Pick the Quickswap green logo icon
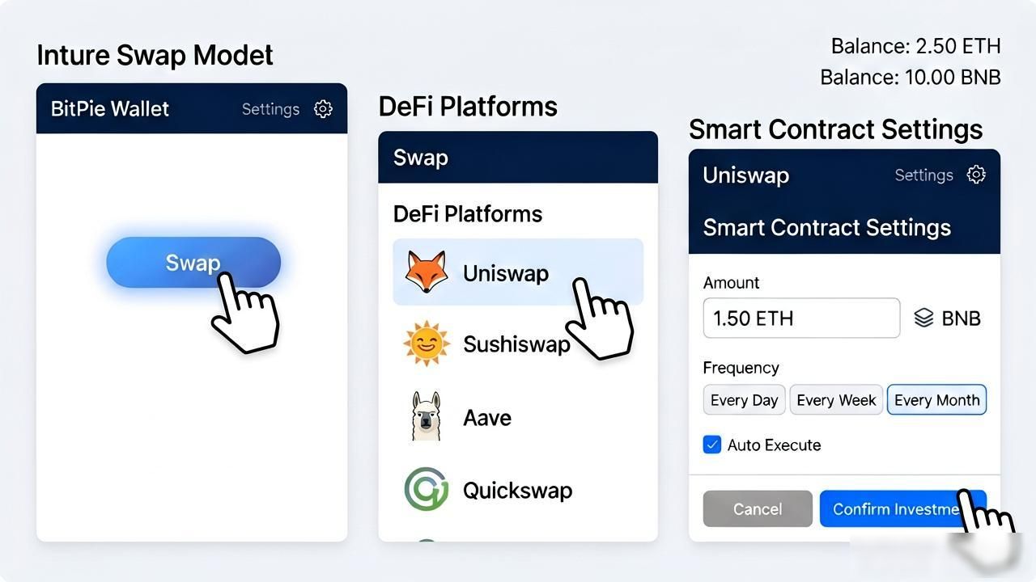This screenshot has height=582, width=1036. [x=426, y=489]
